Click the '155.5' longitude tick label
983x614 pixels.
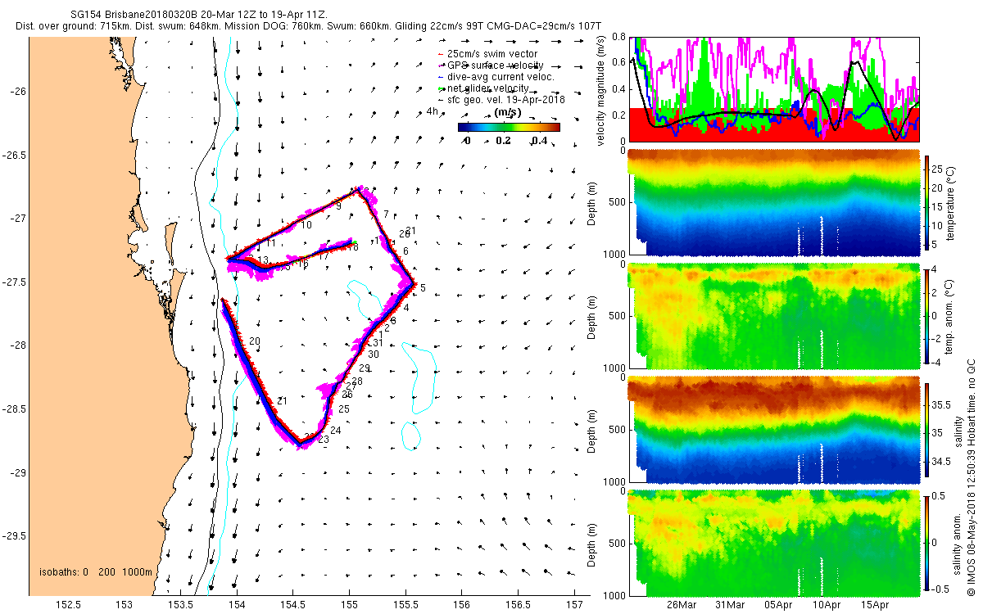tap(406, 605)
